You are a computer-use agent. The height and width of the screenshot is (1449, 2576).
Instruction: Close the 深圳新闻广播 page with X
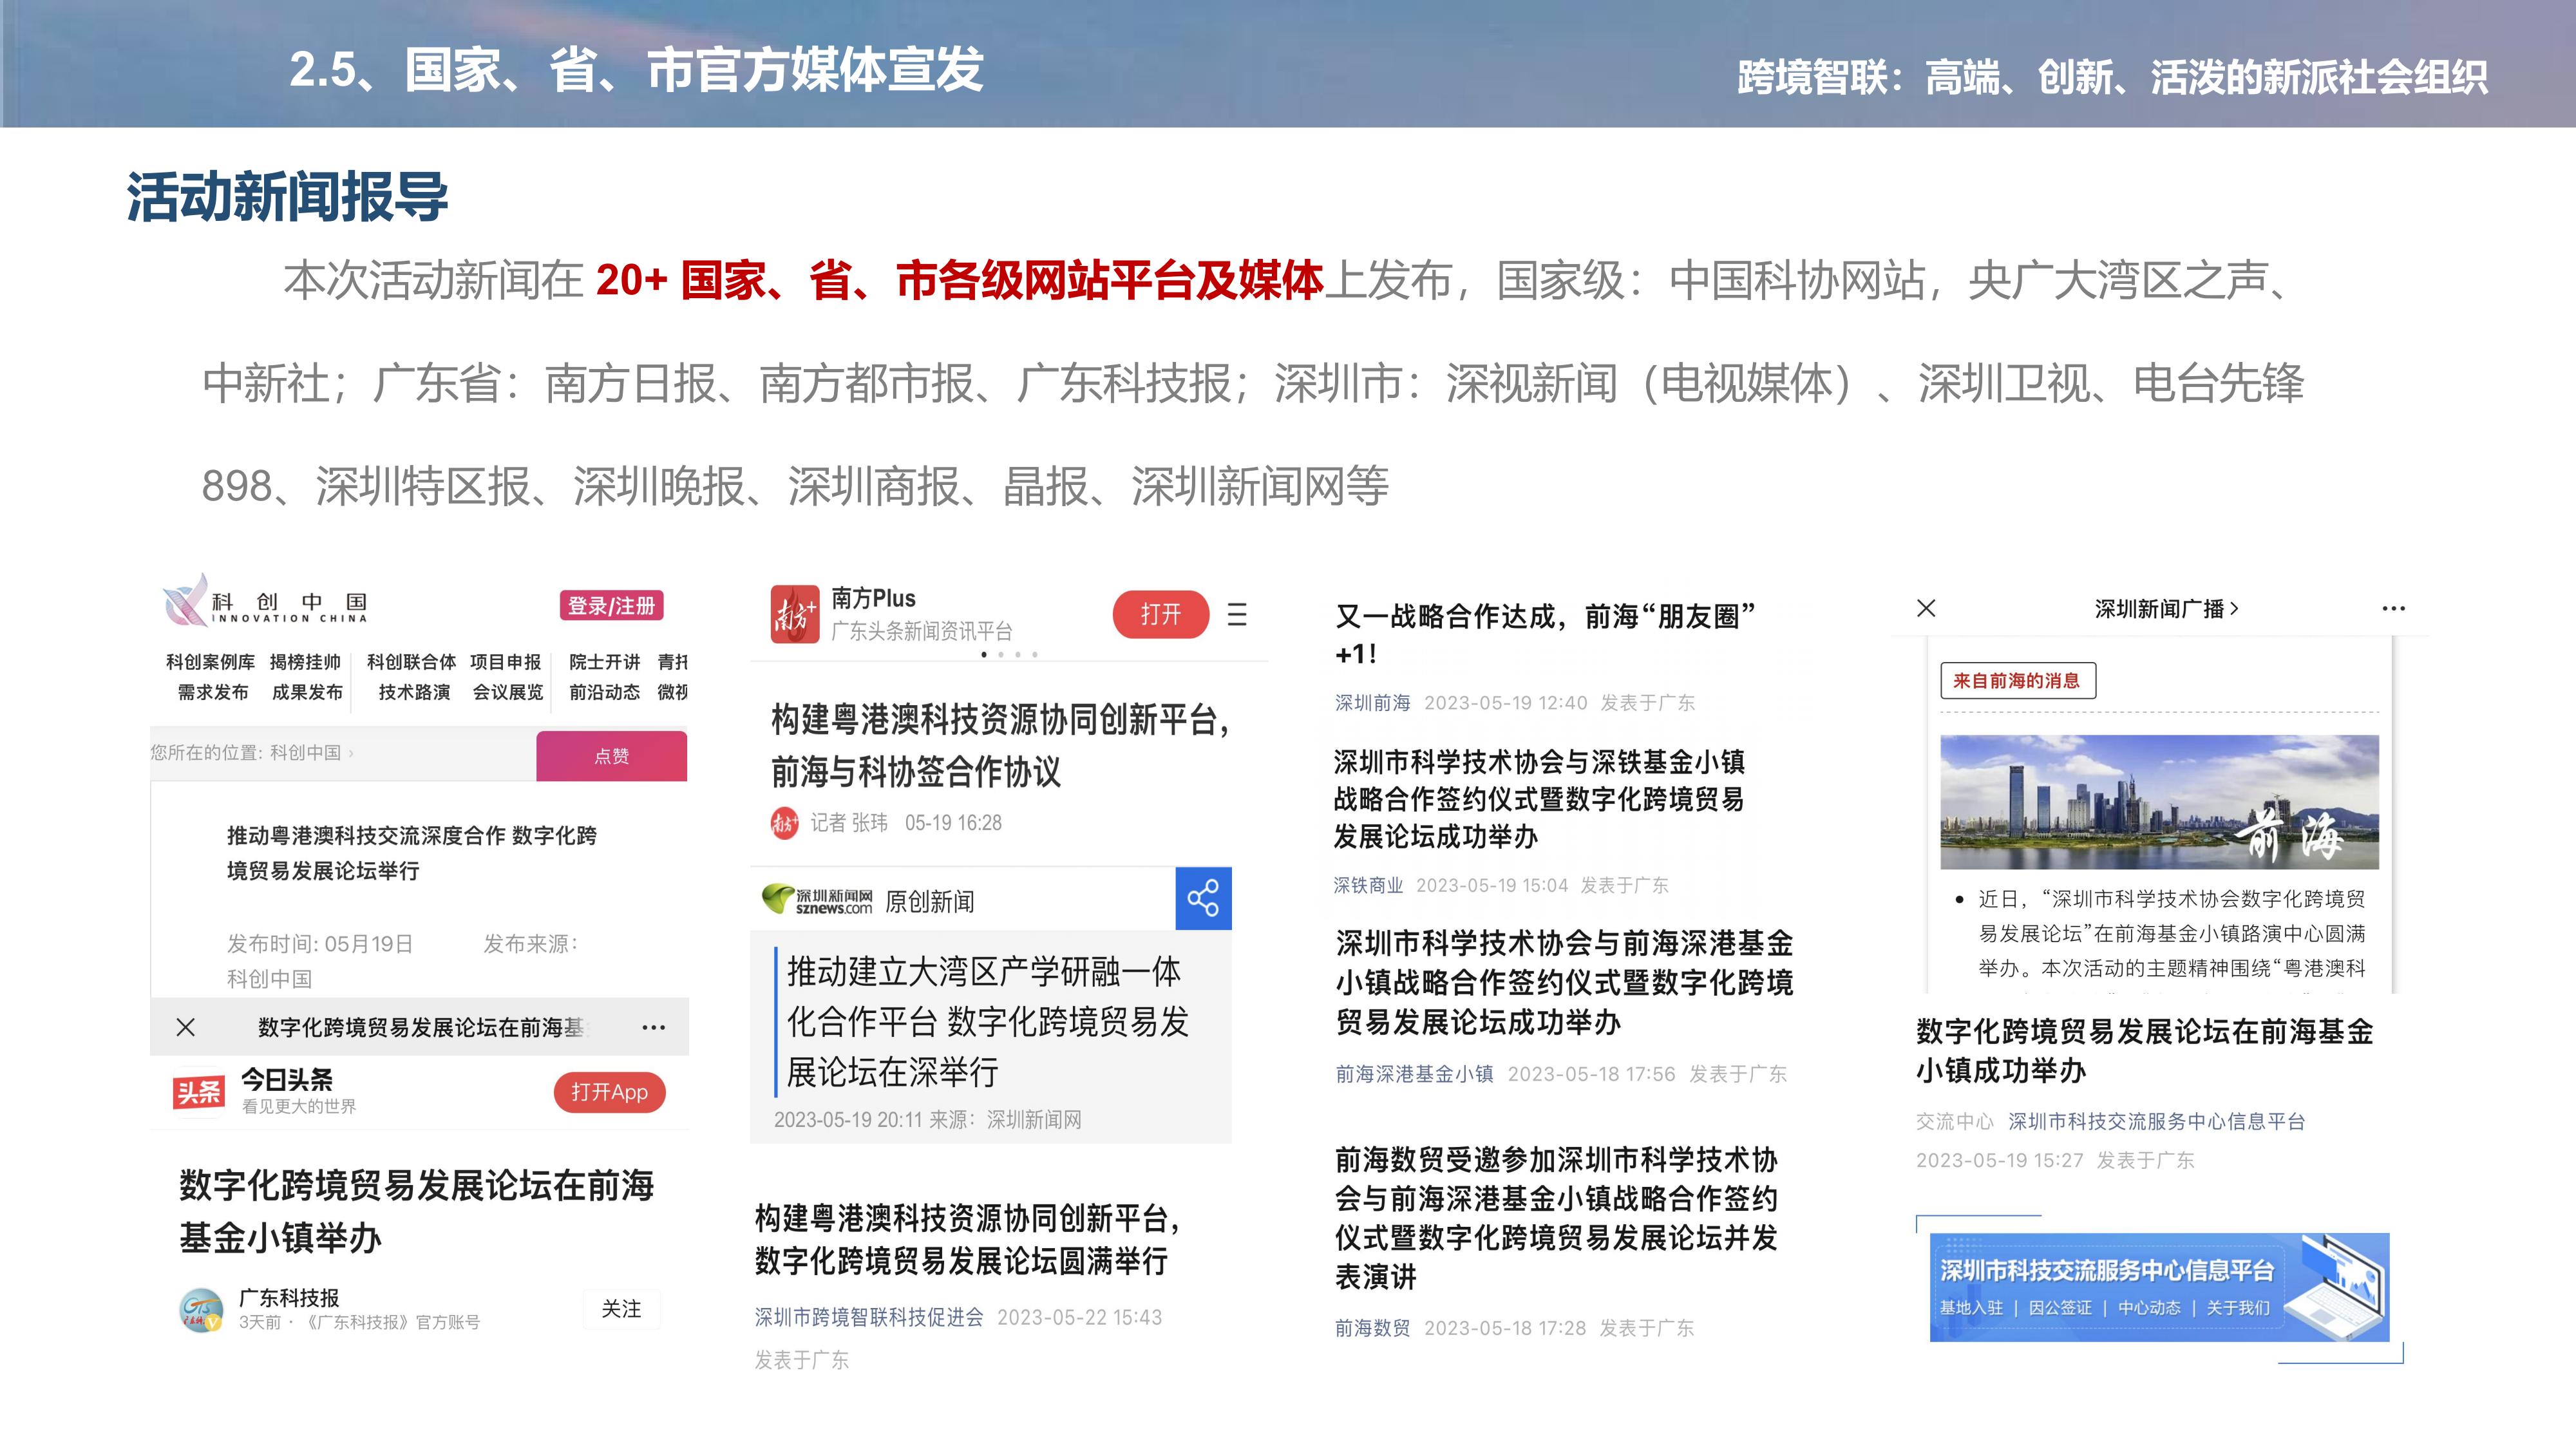click(x=1926, y=608)
